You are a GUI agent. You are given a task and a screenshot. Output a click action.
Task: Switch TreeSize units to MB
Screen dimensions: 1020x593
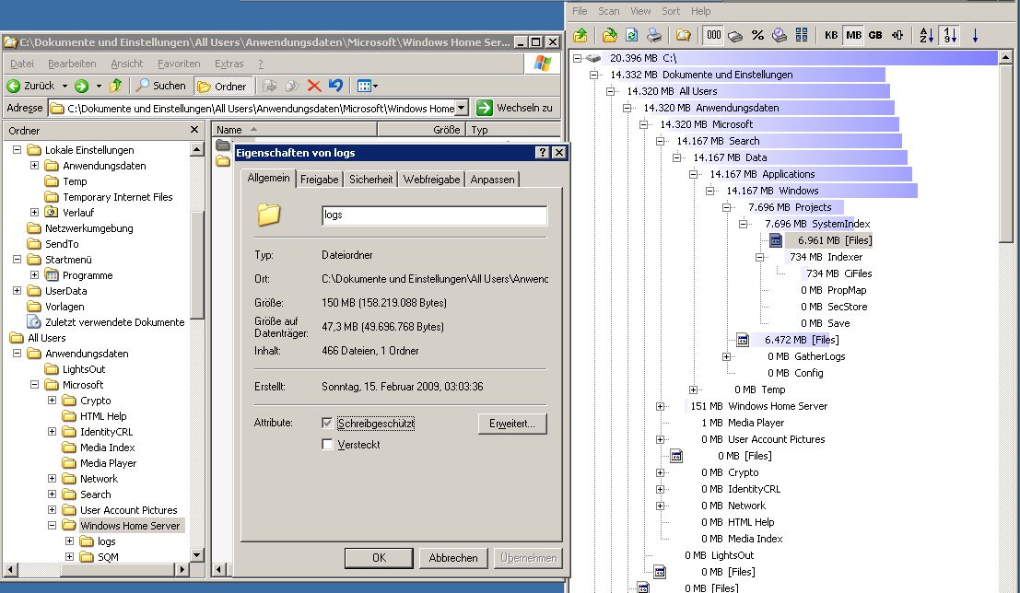[853, 35]
